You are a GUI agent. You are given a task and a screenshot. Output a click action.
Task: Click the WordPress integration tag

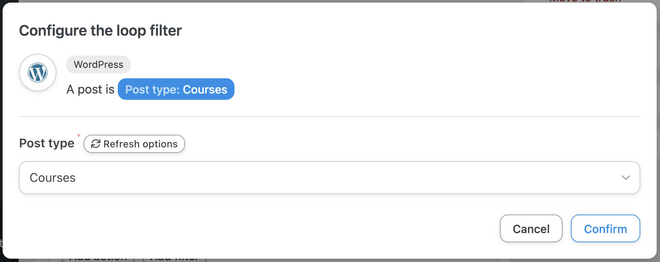click(98, 65)
